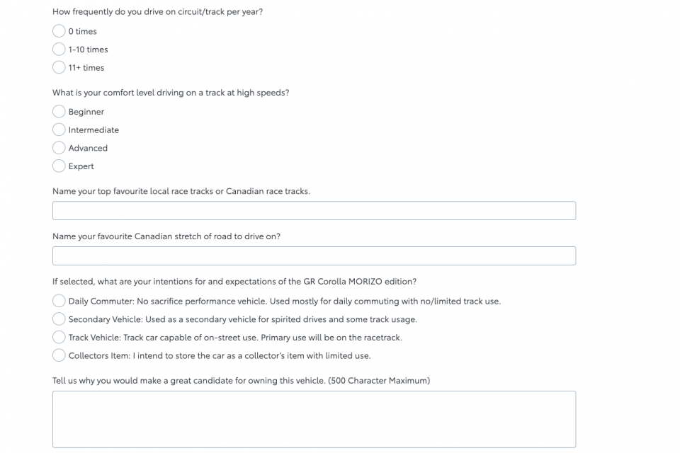Click 'Collectors Item' option description text
This screenshot has height=453, width=680.
(x=220, y=356)
